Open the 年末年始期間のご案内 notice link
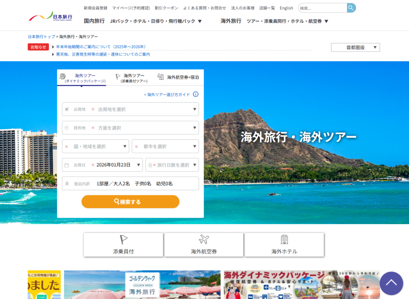The width and height of the screenshot is (409, 299). 101,47
